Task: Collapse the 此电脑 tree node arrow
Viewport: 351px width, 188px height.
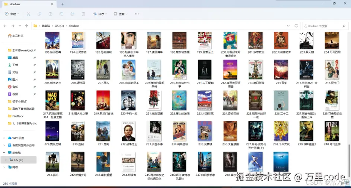Action: 4,152
